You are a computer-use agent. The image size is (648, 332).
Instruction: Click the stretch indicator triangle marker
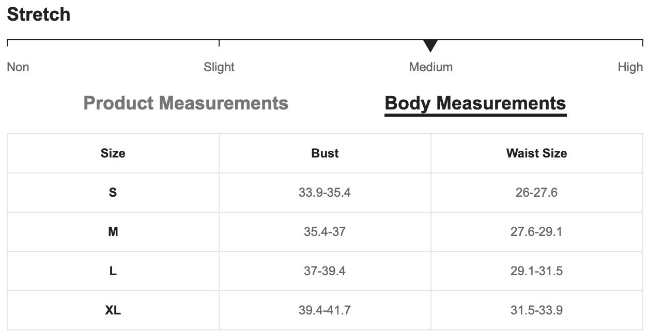430,46
